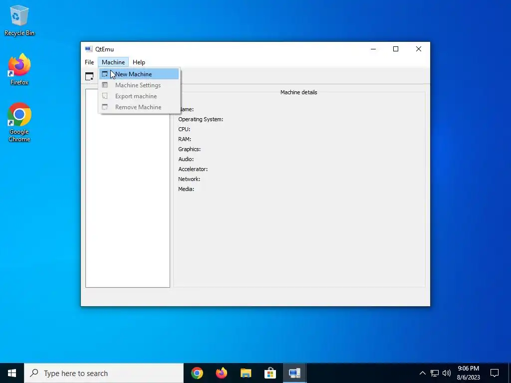Maximize the QtEmu window
The image size is (511, 383).
(396, 49)
